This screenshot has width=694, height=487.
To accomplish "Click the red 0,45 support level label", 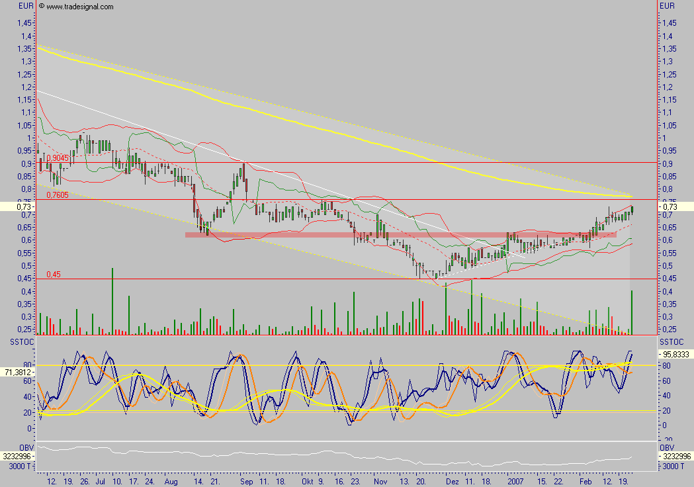I will point(54,275).
